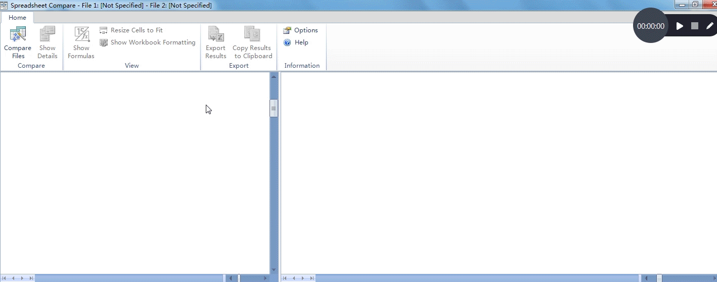Click the Export Results button
This screenshot has height=282, width=717.
point(215,43)
